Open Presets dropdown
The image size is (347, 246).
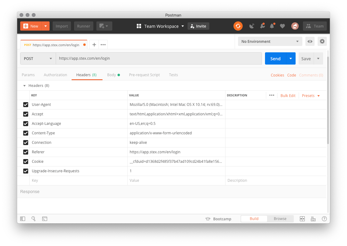[x=311, y=95]
